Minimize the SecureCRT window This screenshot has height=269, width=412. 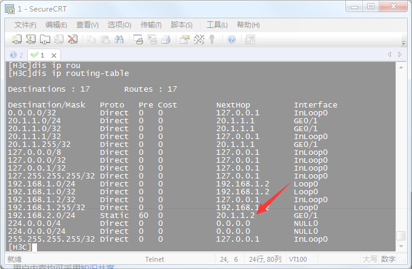coord(354,6)
